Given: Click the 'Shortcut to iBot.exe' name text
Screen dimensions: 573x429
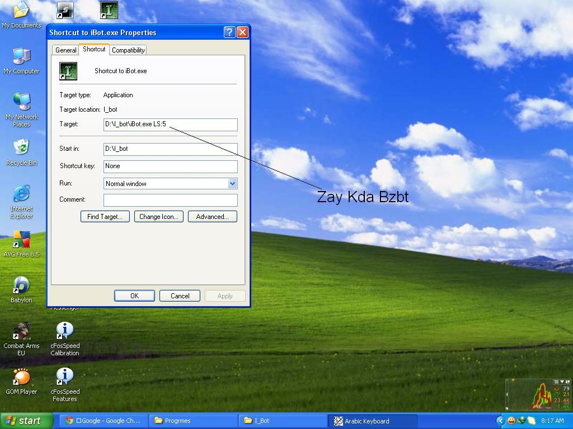Looking at the screenshot, I should 121,71.
